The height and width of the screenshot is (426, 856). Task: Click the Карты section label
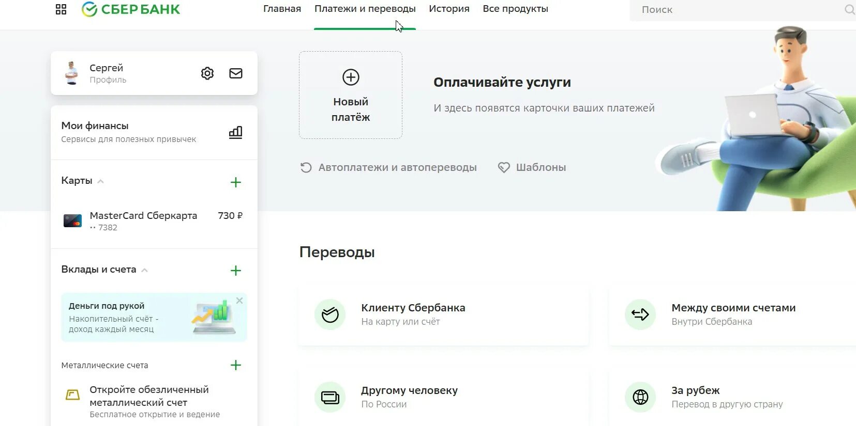point(77,181)
